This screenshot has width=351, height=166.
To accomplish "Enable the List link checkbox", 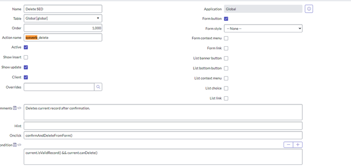I will [x=226, y=99].
